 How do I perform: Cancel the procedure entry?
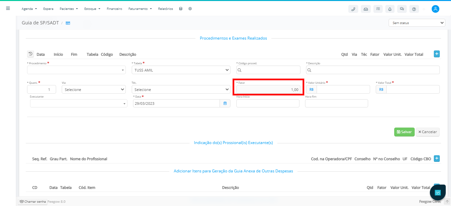click(x=428, y=132)
